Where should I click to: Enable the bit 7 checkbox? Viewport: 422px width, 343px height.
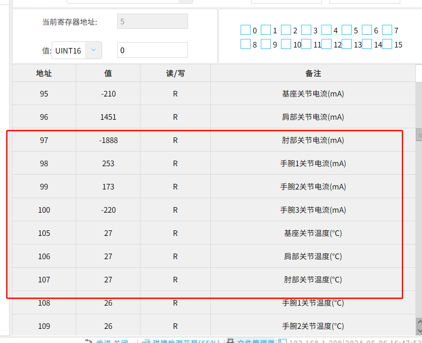(387, 30)
